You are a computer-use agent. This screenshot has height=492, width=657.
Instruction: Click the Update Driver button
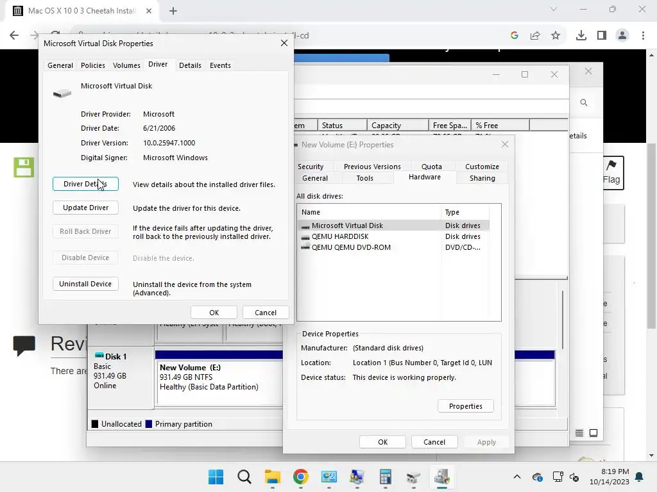pos(85,208)
